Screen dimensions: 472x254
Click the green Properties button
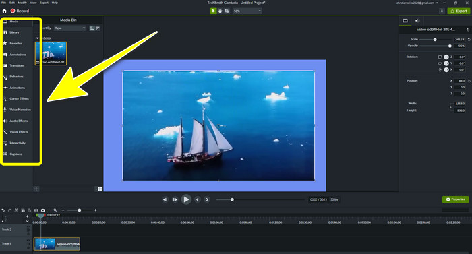tap(455, 199)
